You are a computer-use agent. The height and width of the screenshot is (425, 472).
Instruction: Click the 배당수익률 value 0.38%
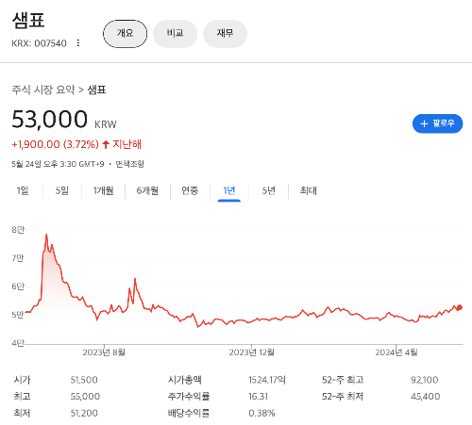tap(261, 413)
